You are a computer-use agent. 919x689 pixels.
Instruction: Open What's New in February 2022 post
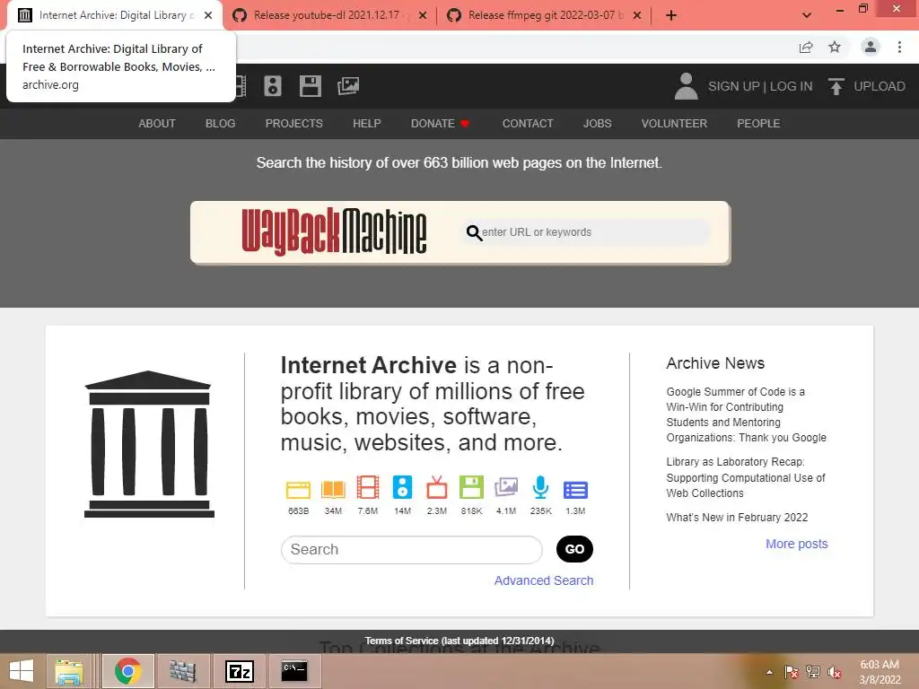coord(737,518)
